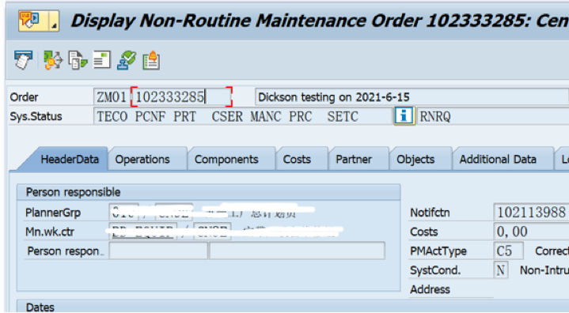
Task: Click the document copy toolbar icon
Action: [x=78, y=60]
